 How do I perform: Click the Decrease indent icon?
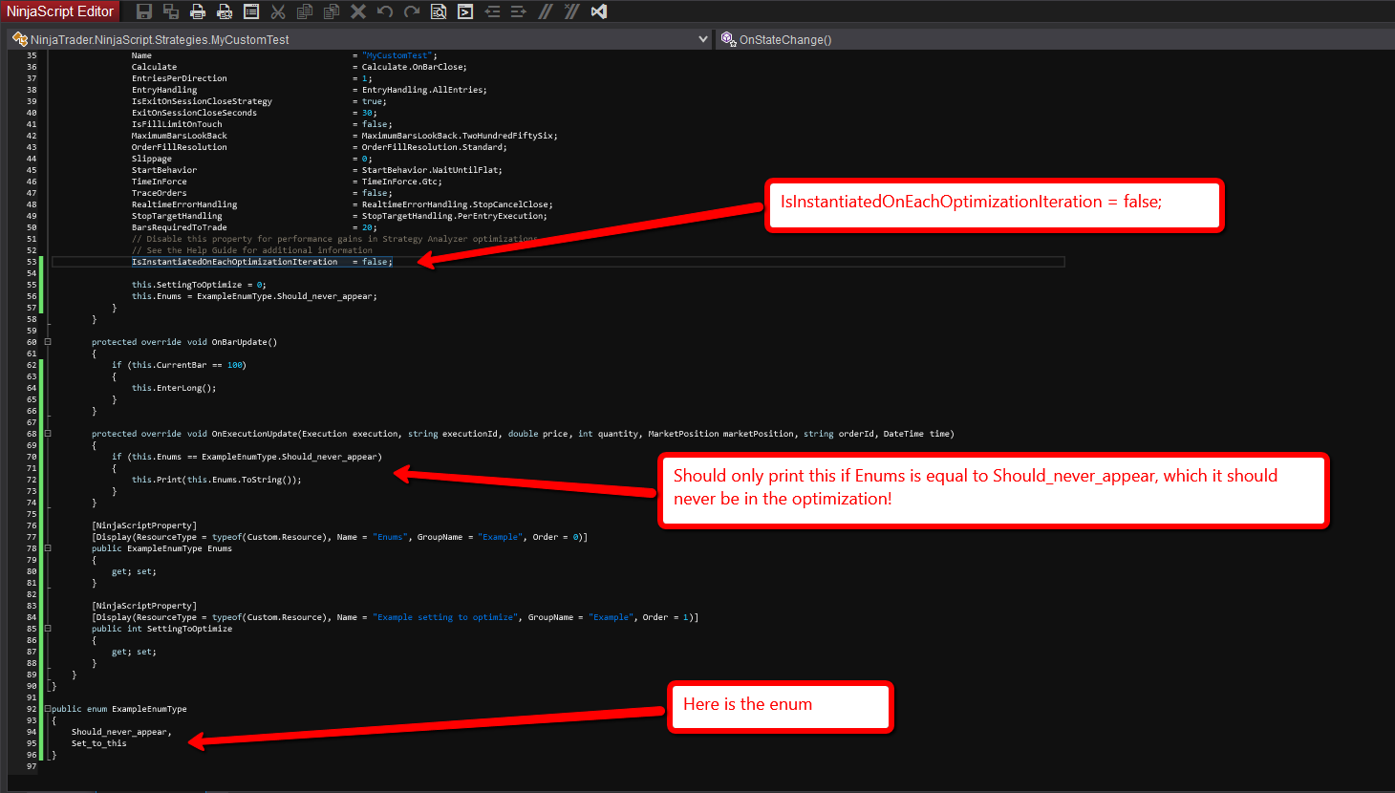492,11
